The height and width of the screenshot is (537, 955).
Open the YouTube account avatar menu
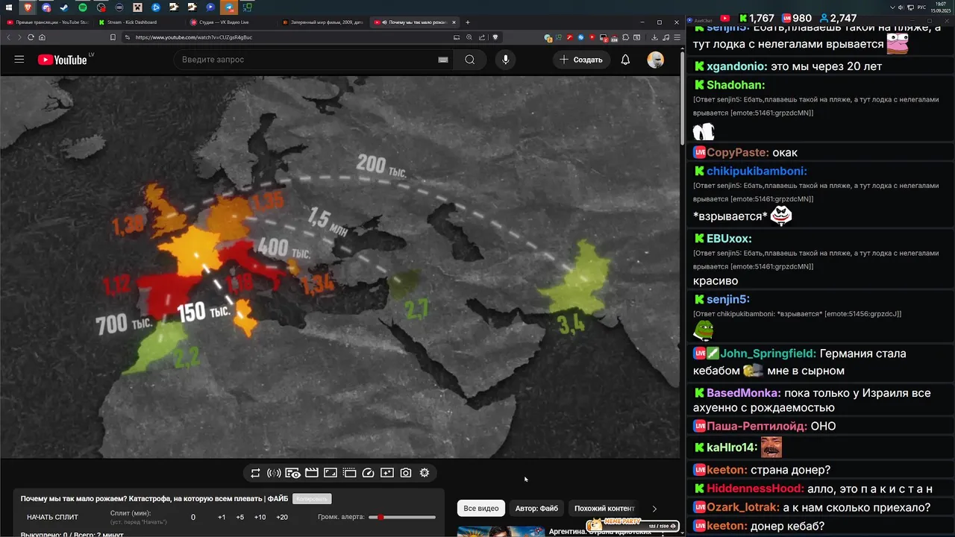tap(655, 60)
